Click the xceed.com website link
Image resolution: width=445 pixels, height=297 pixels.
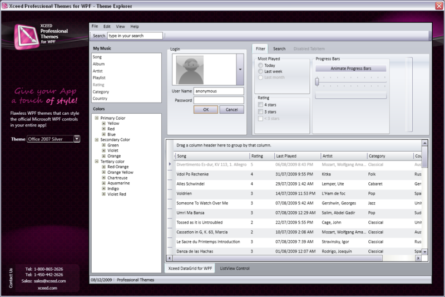click(47, 288)
